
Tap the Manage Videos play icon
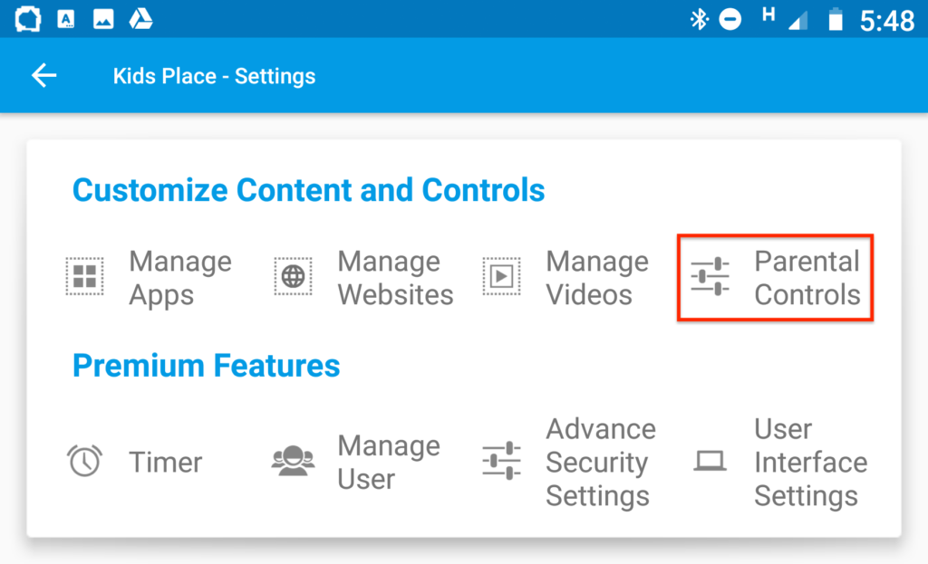tap(501, 276)
